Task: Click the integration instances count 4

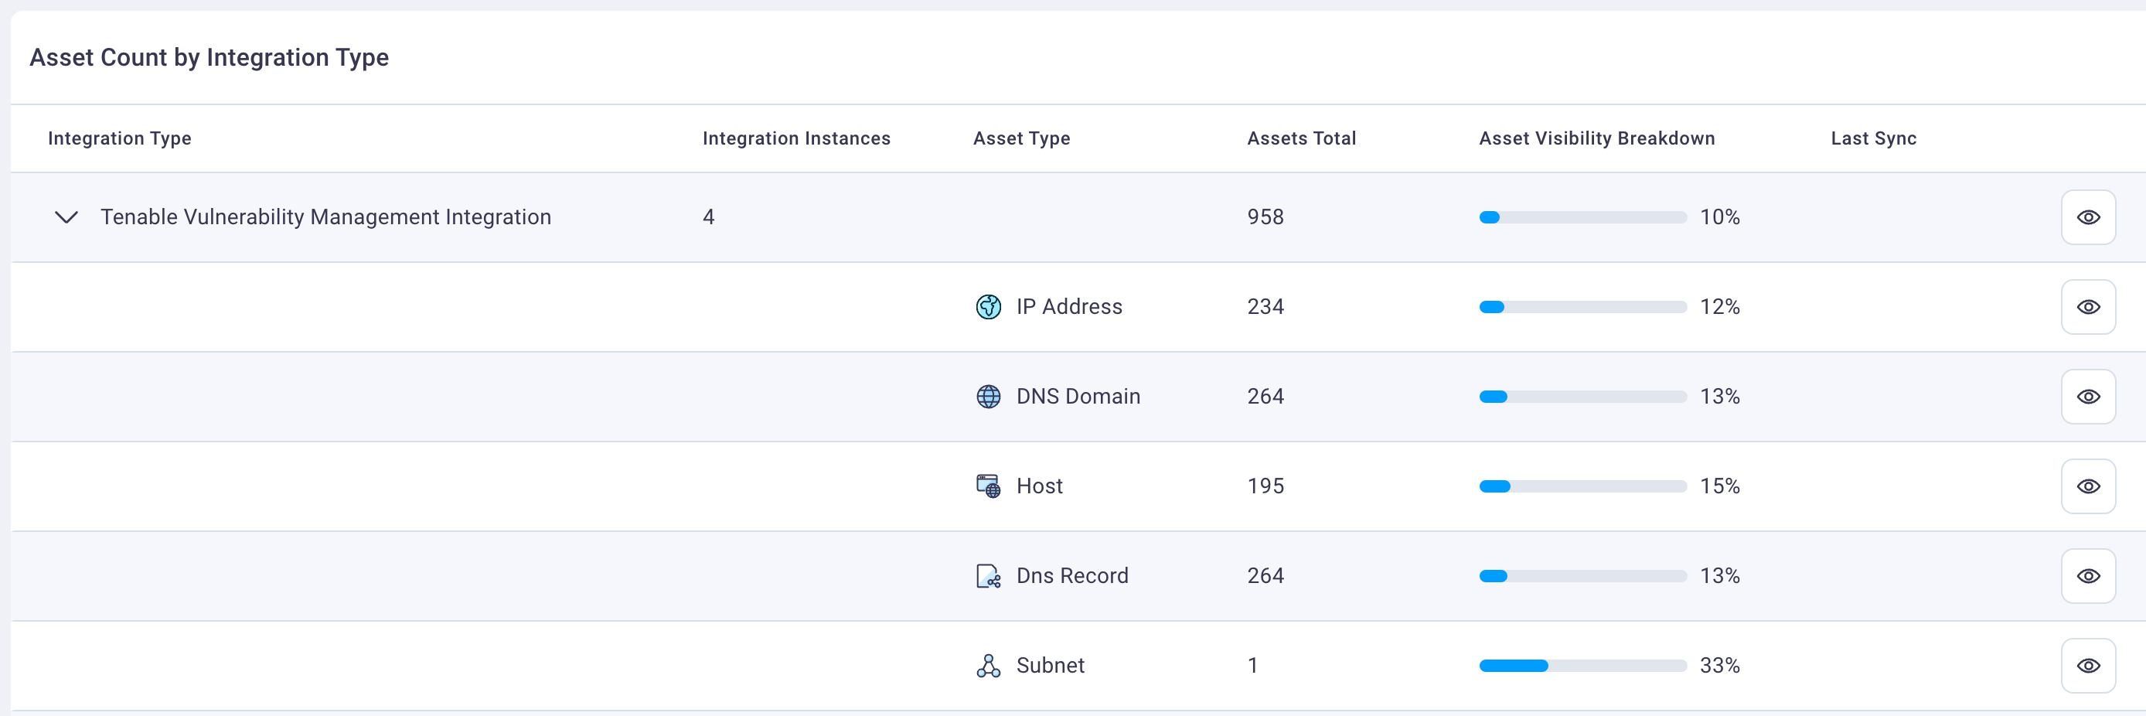Action: [708, 217]
